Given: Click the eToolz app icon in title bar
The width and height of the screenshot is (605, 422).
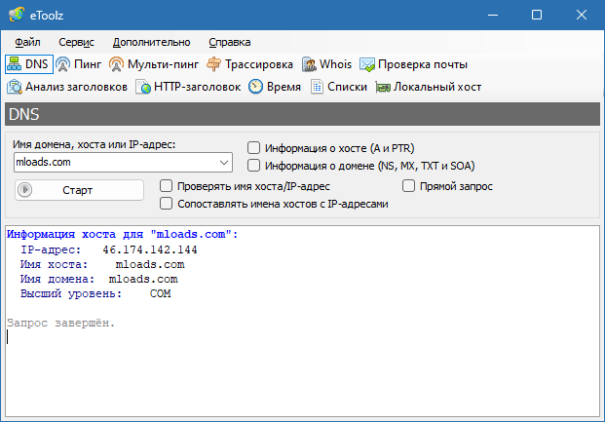Looking at the screenshot, I should [17, 15].
